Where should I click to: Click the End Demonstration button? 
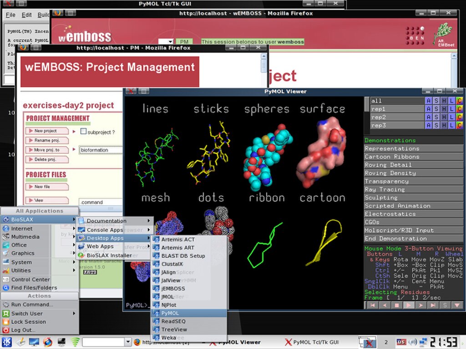point(413,239)
